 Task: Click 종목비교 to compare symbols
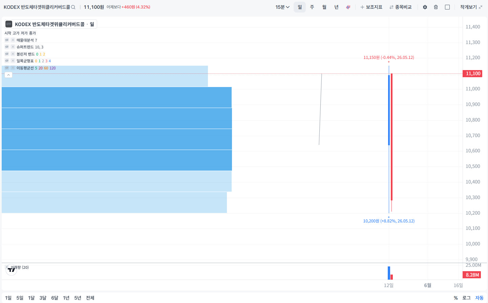coord(400,7)
